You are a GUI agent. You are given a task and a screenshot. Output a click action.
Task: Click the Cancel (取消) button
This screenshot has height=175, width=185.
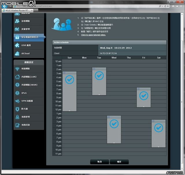click(99, 162)
